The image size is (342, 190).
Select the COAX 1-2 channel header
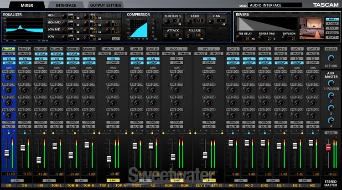point(176,49)
